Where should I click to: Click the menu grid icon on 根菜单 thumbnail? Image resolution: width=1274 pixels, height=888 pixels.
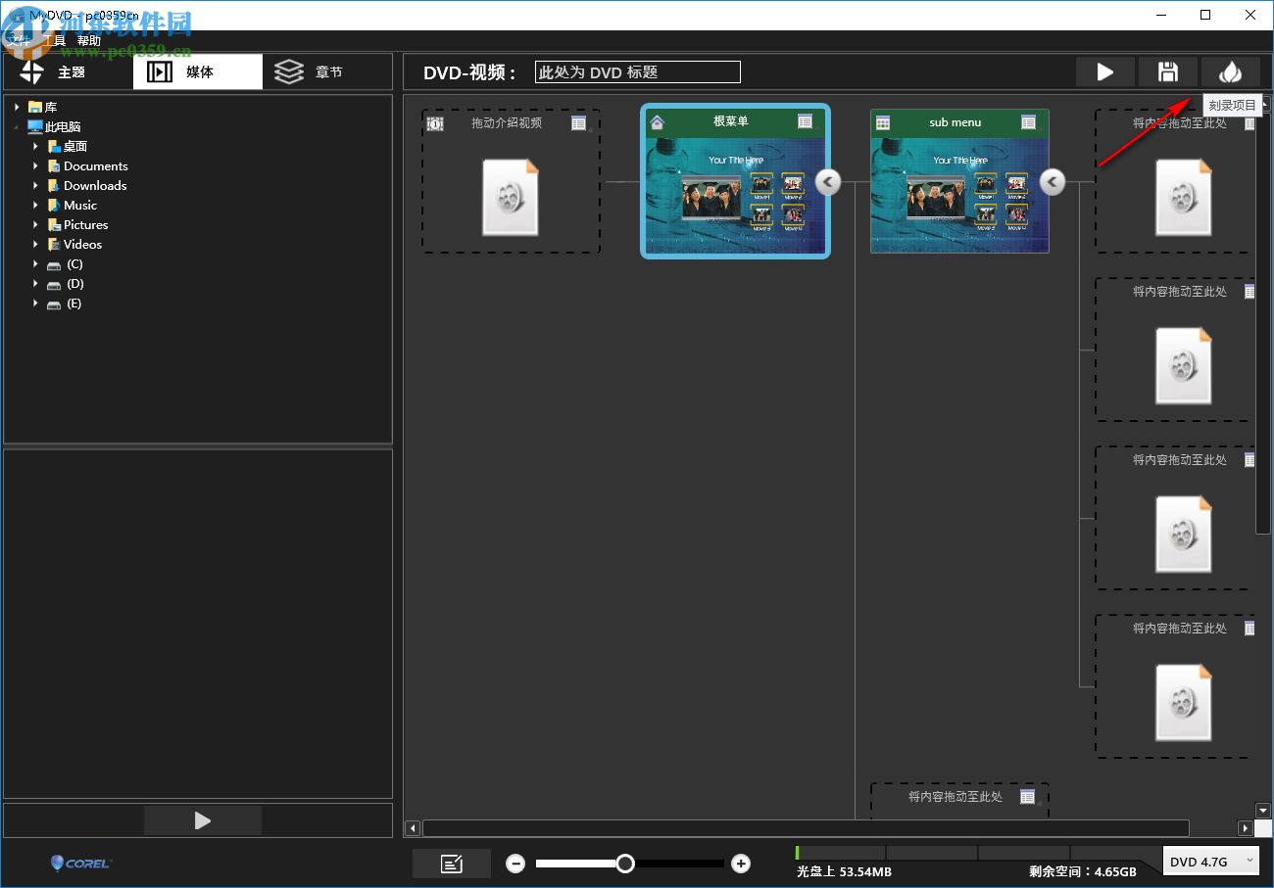tap(806, 121)
